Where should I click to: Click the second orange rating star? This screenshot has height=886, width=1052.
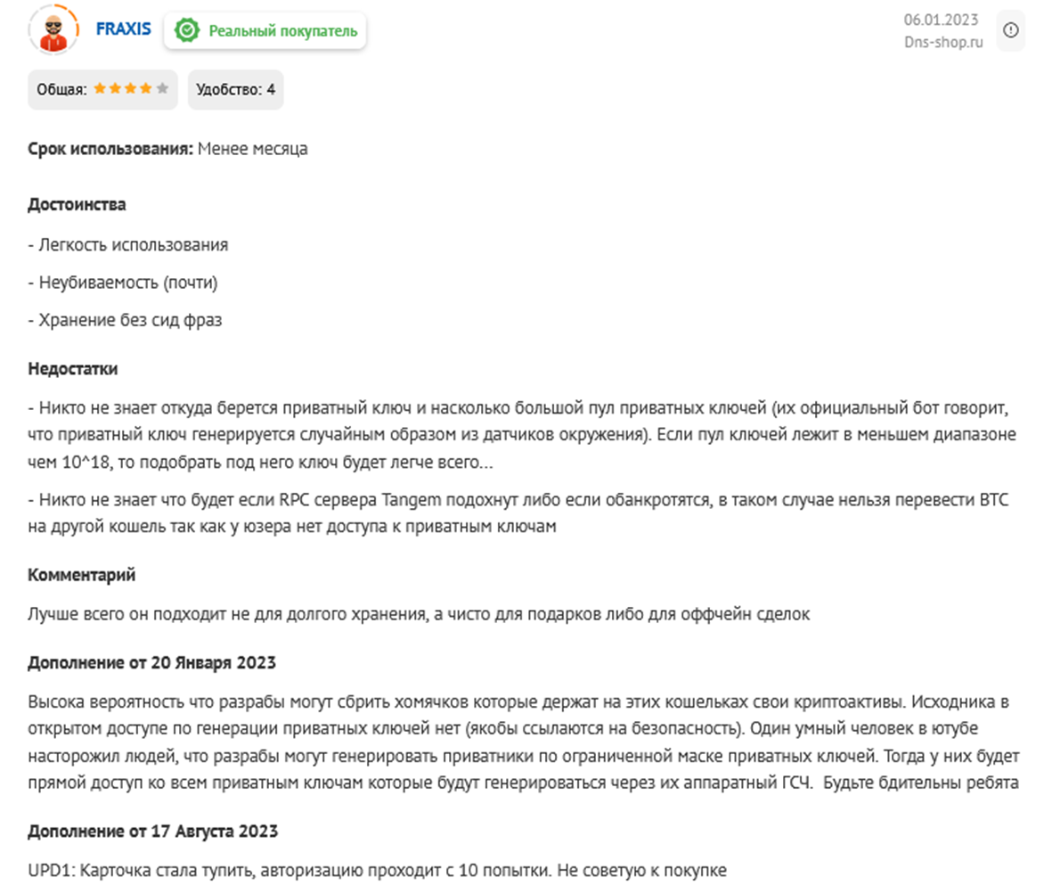coord(115,89)
